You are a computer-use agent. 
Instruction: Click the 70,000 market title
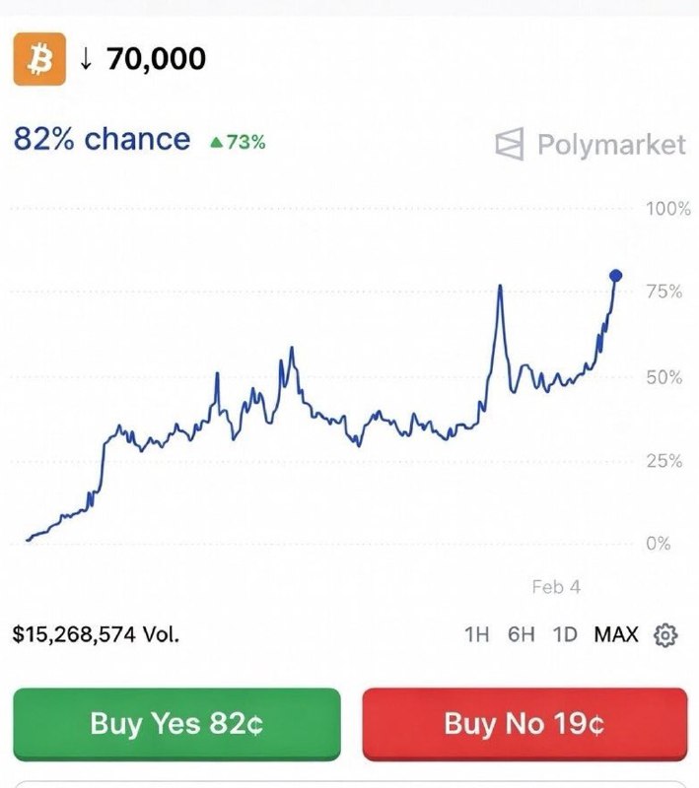click(158, 58)
